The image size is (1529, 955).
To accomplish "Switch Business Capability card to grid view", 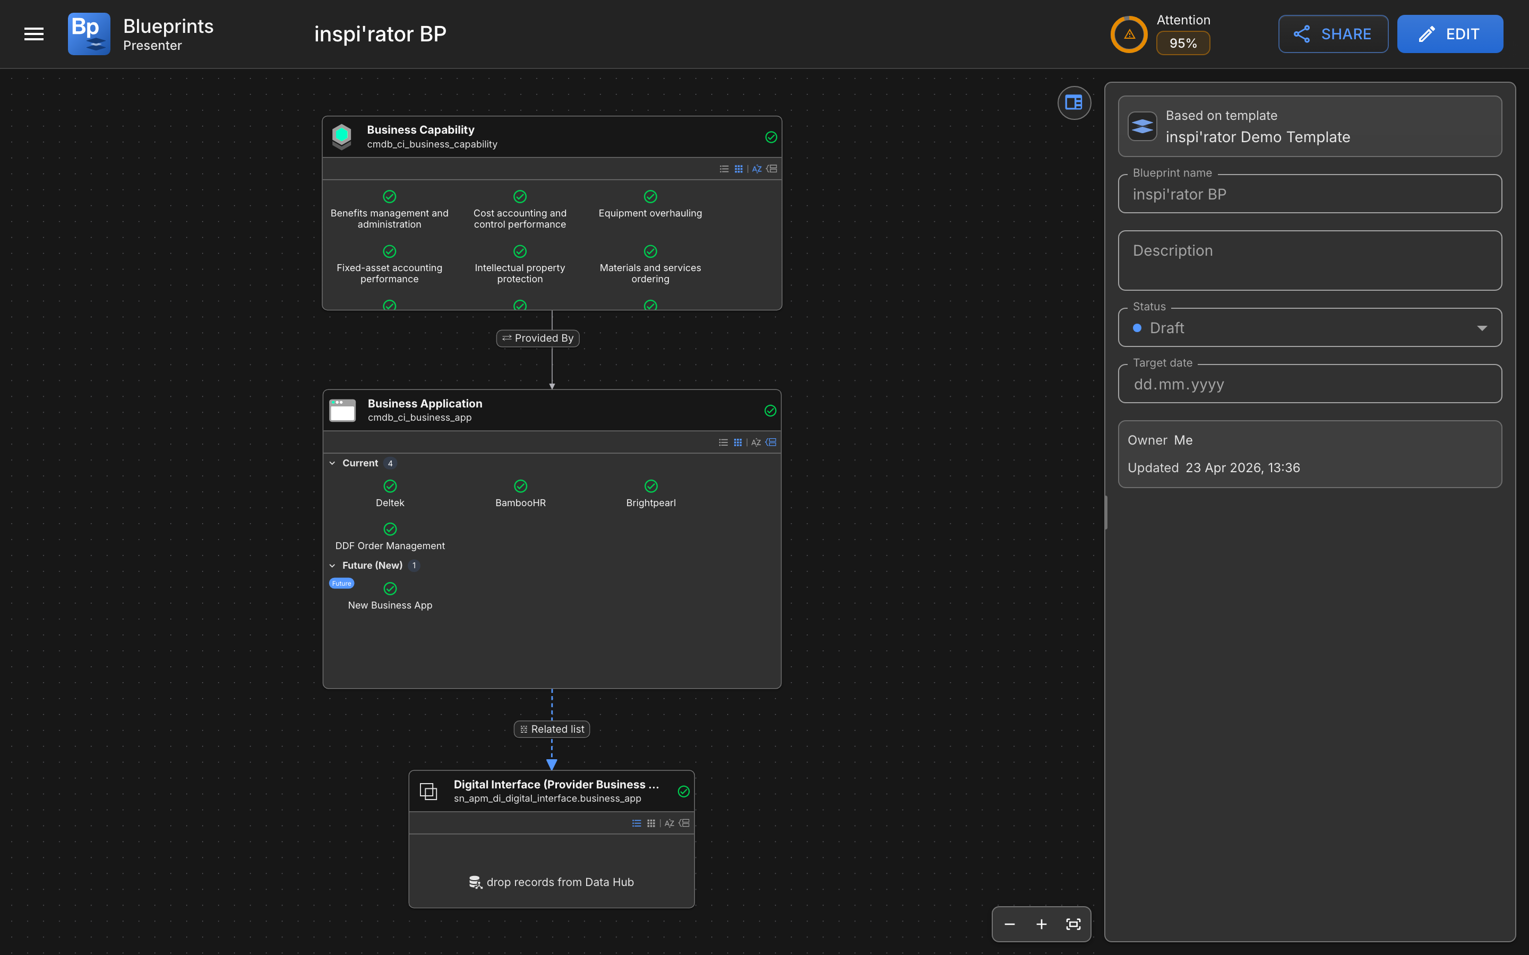I will pyautogui.click(x=738, y=169).
